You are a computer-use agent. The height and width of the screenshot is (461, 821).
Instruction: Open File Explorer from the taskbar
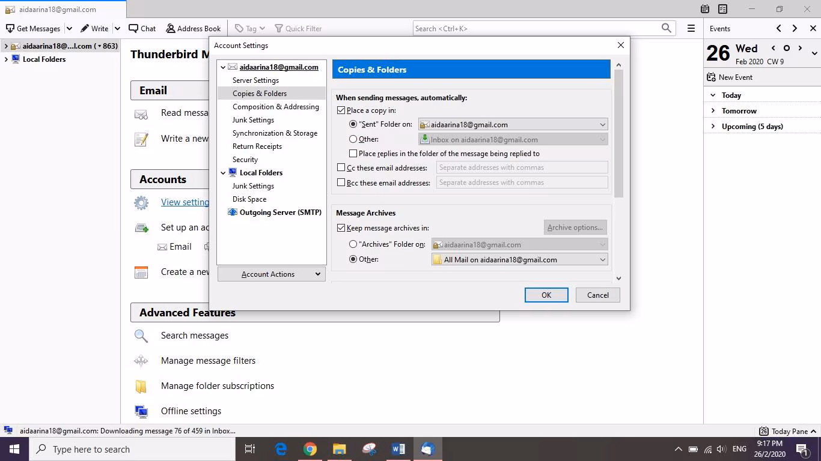point(340,449)
